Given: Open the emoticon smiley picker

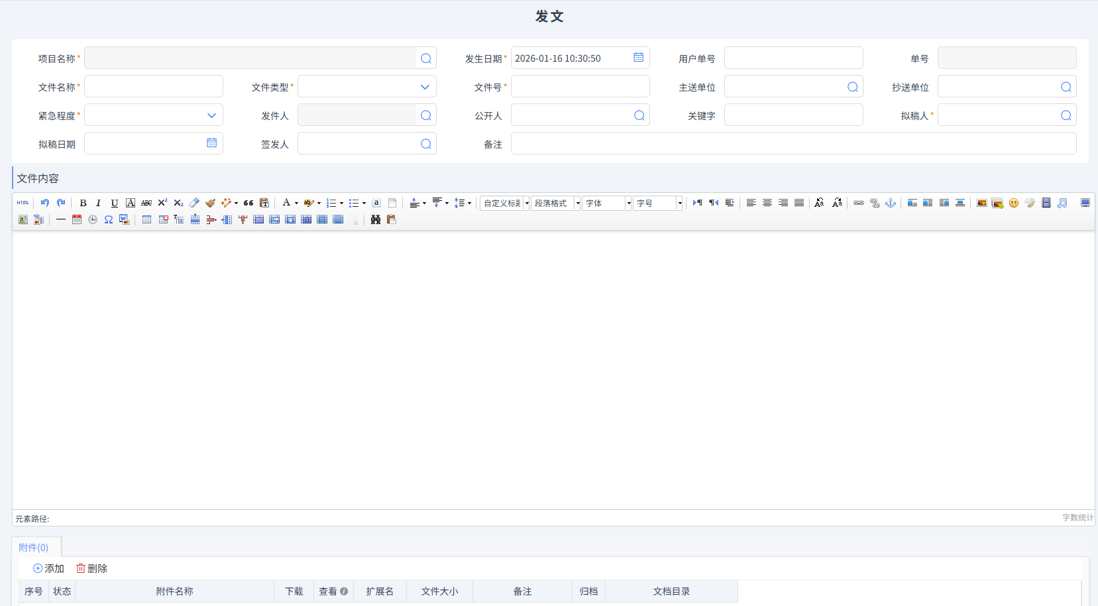Looking at the screenshot, I should (x=1014, y=203).
